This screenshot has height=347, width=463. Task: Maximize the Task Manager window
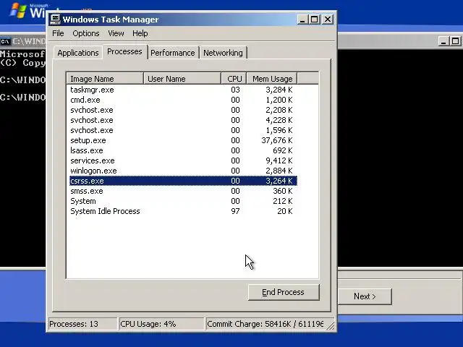click(x=315, y=20)
